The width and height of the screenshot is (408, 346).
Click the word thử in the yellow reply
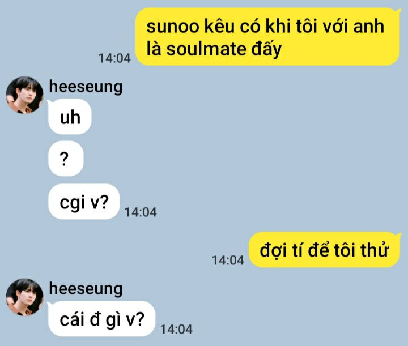tap(375, 250)
